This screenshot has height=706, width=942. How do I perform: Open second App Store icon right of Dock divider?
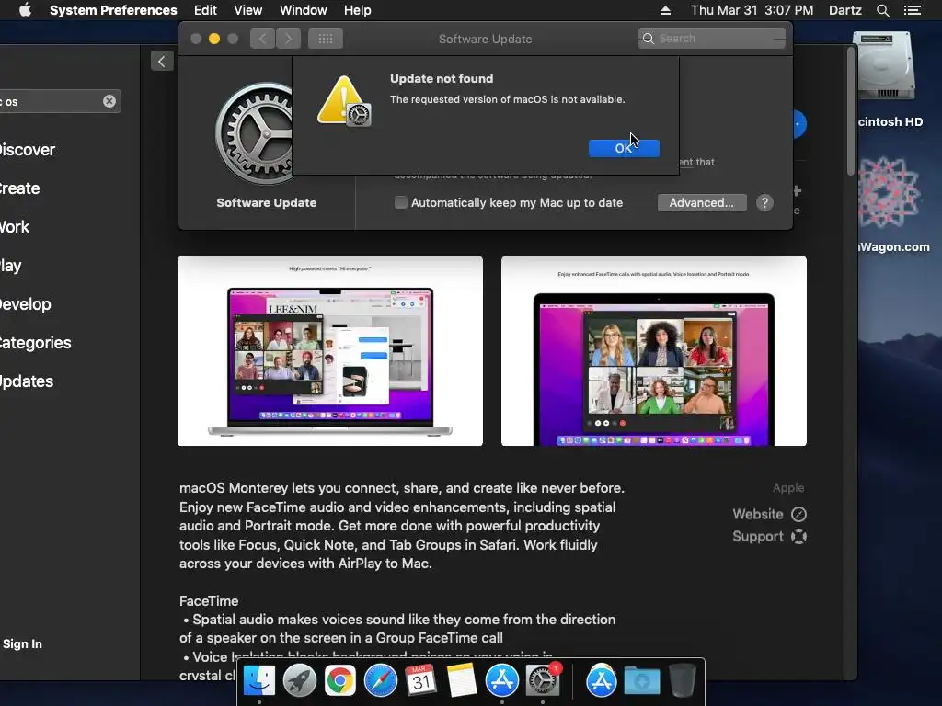(x=602, y=681)
